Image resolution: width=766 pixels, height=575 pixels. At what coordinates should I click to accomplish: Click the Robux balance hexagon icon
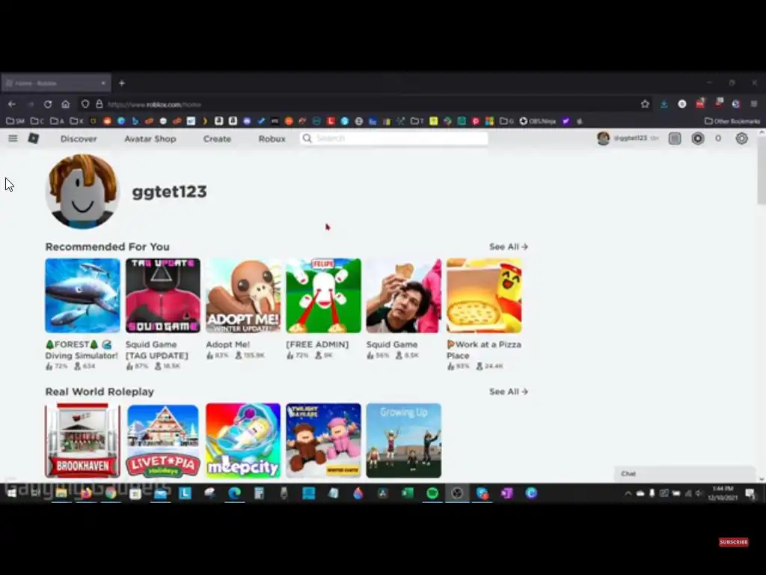pos(698,139)
